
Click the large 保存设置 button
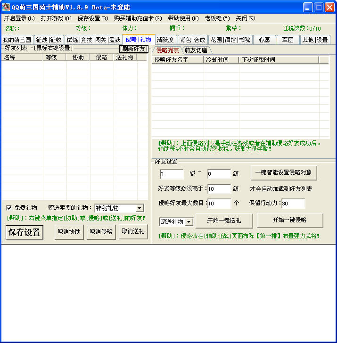25,233
